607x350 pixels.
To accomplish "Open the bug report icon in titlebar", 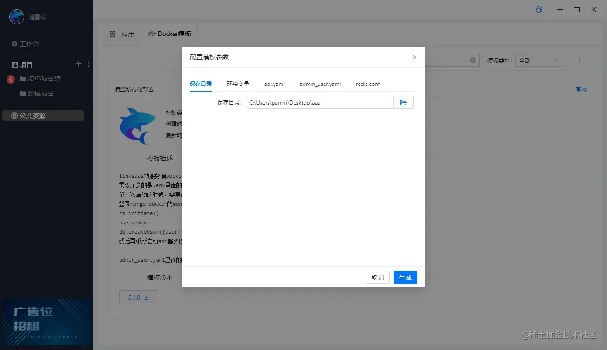I will tap(538, 9).
